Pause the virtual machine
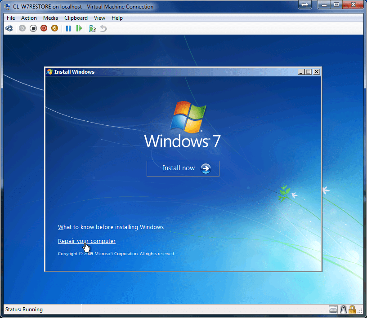367x318 pixels. pyautogui.click(x=68, y=29)
